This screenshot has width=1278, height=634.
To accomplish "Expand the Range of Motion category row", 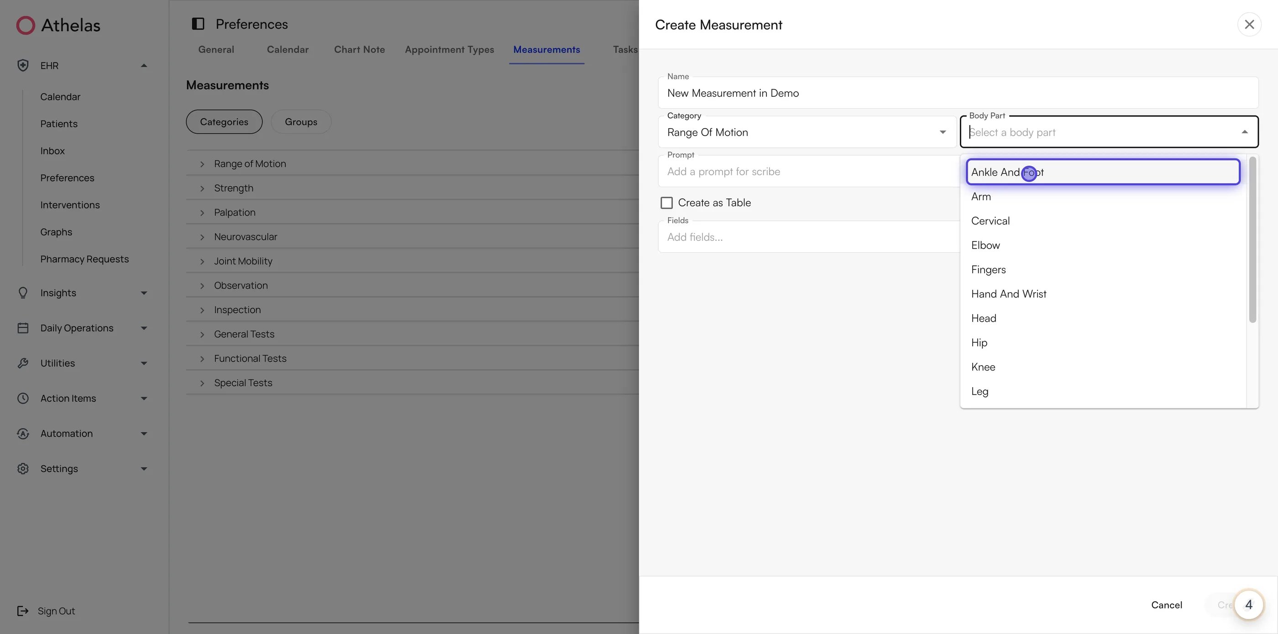I will 412,164.
